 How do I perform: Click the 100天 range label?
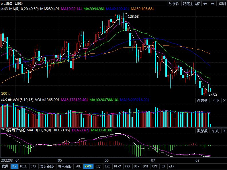point(6,94)
